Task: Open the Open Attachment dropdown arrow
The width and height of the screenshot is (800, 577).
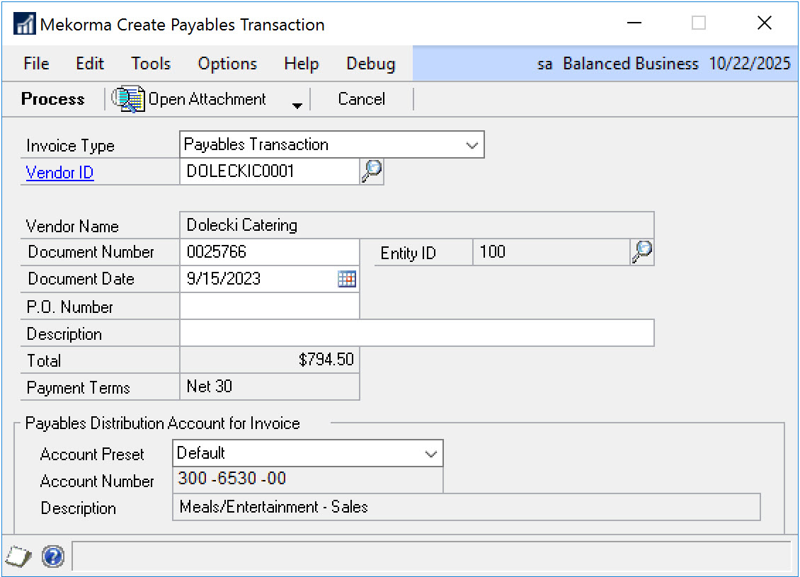Action: [297, 105]
